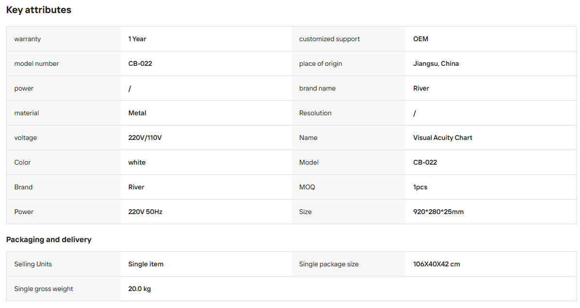The width and height of the screenshot is (580, 308).
Task: Click the customized support value OEM
Action: pyautogui.click(x=421, y=39)
